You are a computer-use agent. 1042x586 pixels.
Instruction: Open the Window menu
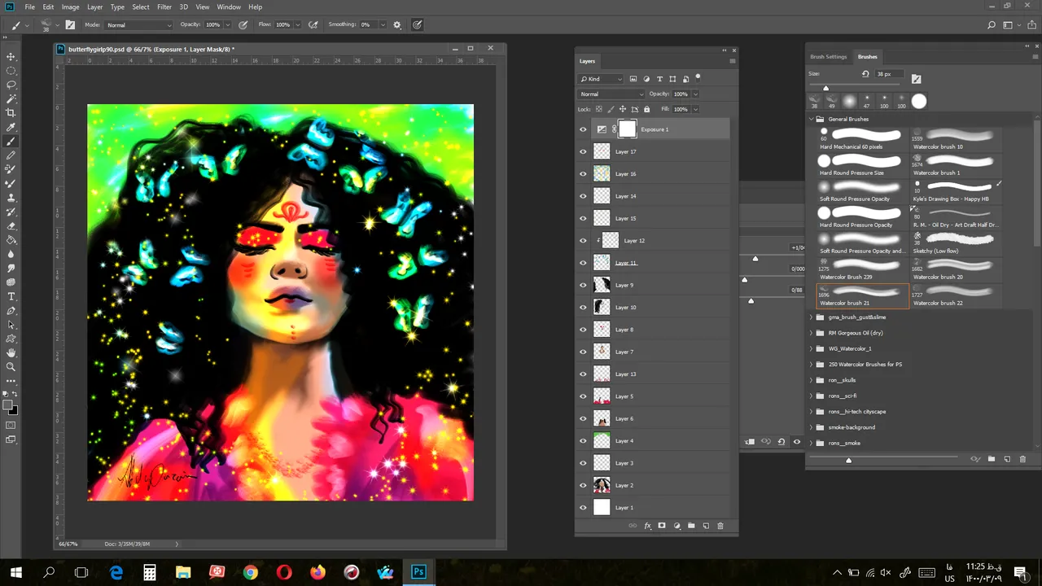point(229,7)
